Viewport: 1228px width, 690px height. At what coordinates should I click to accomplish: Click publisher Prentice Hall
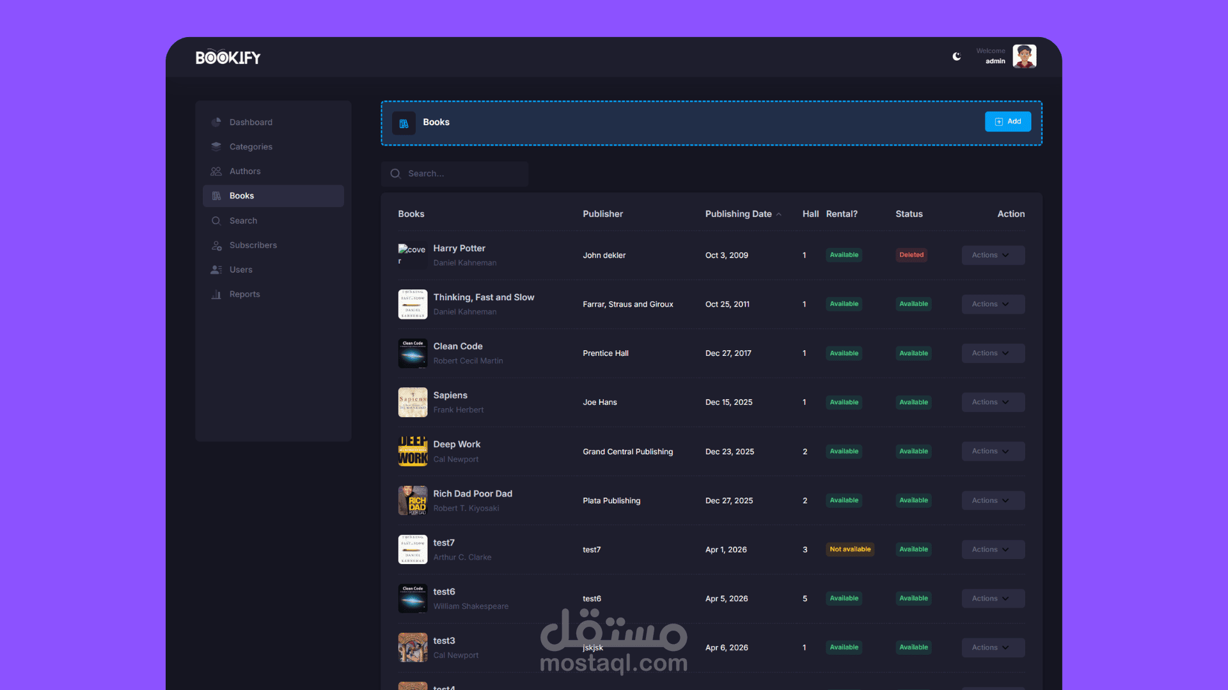(x=606, y=353)
